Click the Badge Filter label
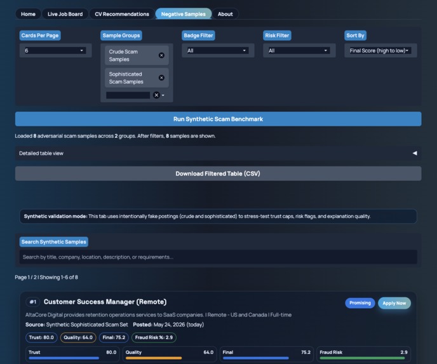Viewport: 437px width, 364px height. tap(198, 36)
